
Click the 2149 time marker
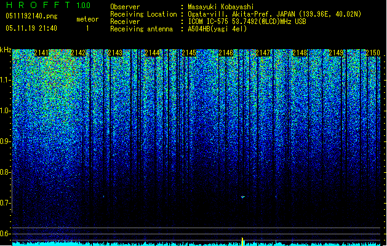tap(336, 53)
